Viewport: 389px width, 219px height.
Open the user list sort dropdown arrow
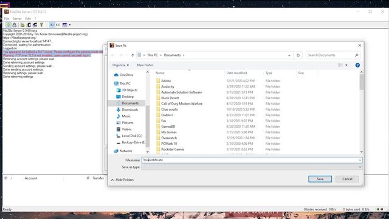pos(70,25)
